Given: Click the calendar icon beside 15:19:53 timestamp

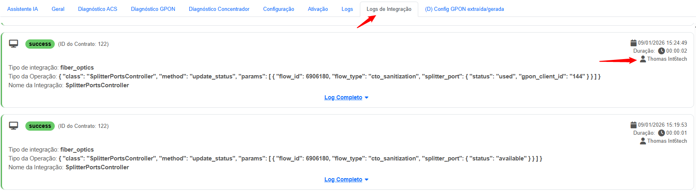Looking at the screenshot, I should [x=633, y=125].
